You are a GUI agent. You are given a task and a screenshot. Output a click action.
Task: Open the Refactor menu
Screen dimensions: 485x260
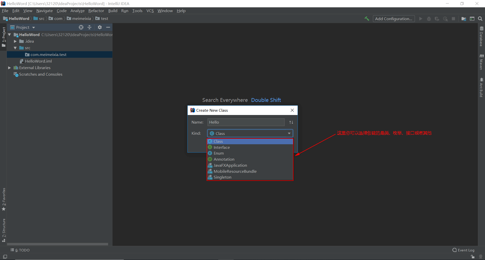click(x=96, y=11)
